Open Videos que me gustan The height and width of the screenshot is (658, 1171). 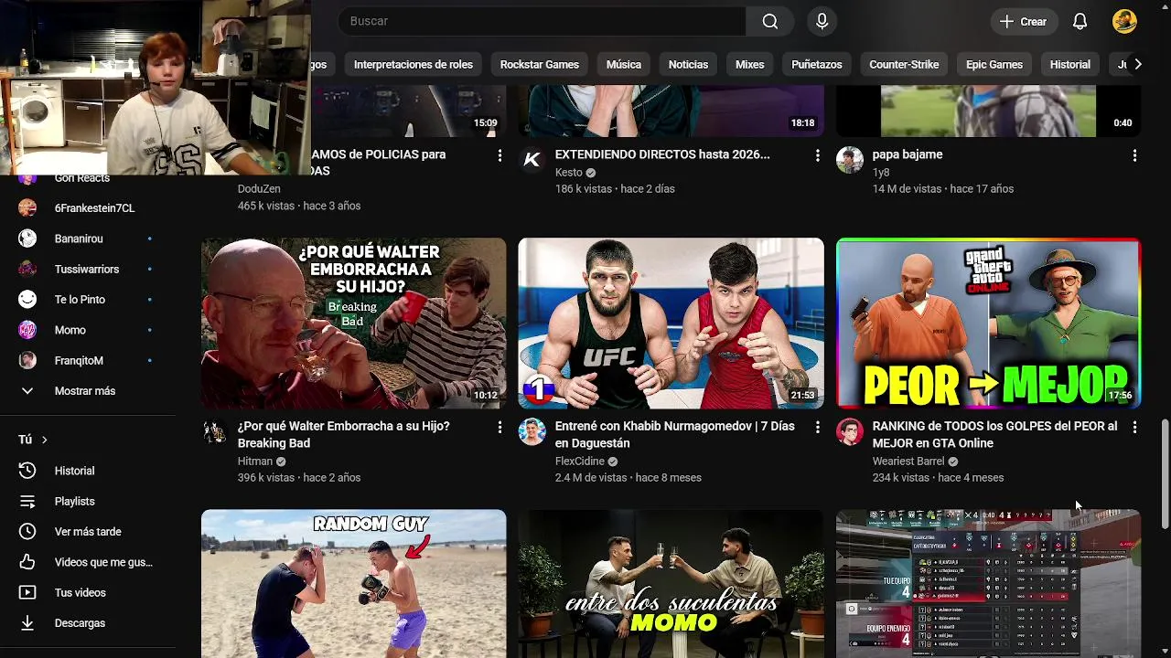(x=90, y=562)
